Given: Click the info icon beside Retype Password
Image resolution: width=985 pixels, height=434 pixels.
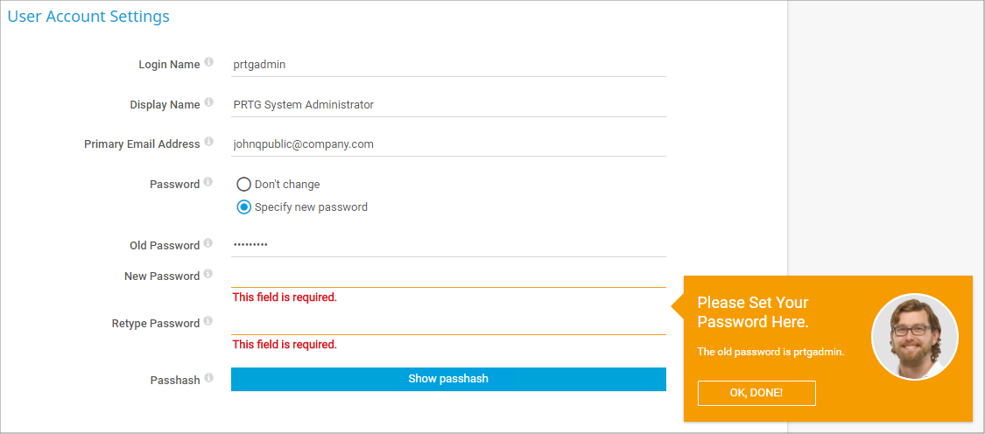Looking at the screenshot, I should pyautogui.click(x=208, y=322).
